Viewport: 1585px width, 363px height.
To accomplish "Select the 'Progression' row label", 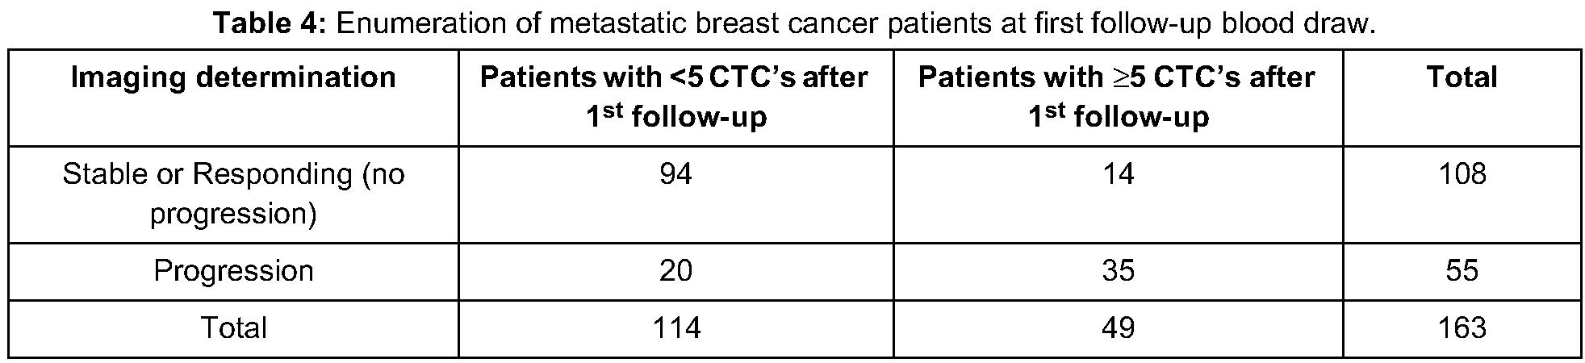I will (x=233, y=270).
